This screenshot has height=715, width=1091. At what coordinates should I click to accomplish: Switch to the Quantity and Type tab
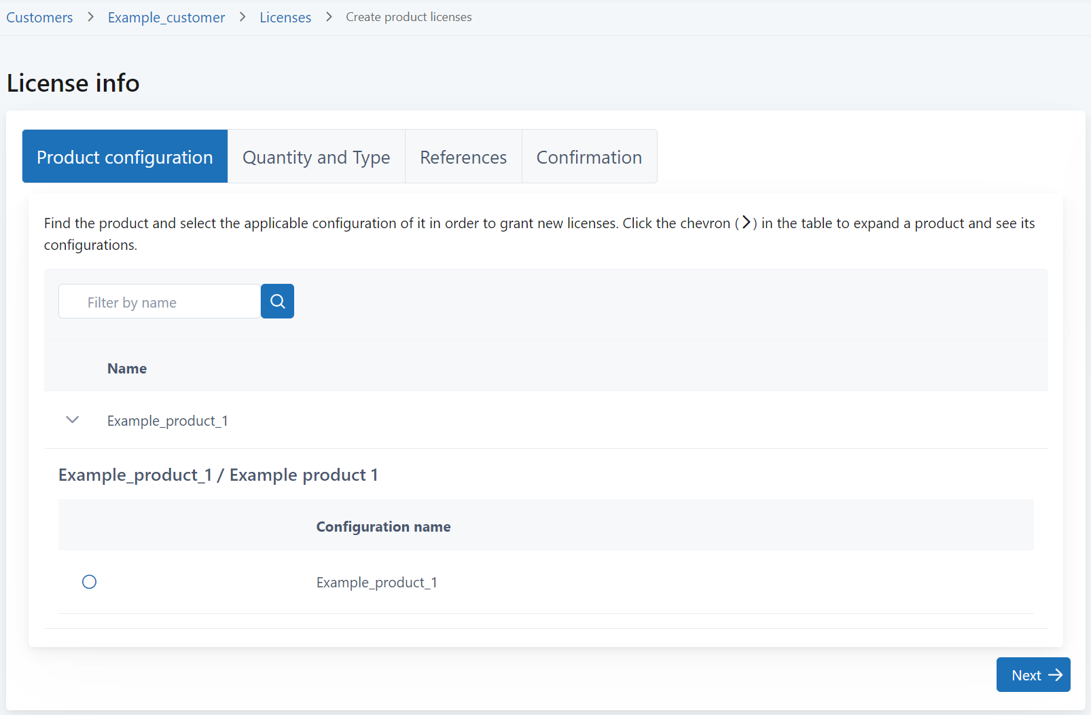[317, 156]
